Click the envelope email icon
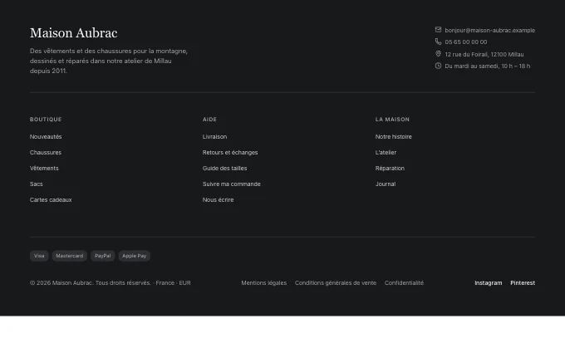Image resolution: width=565 pixels, height=353 pixels. [438, 30]
